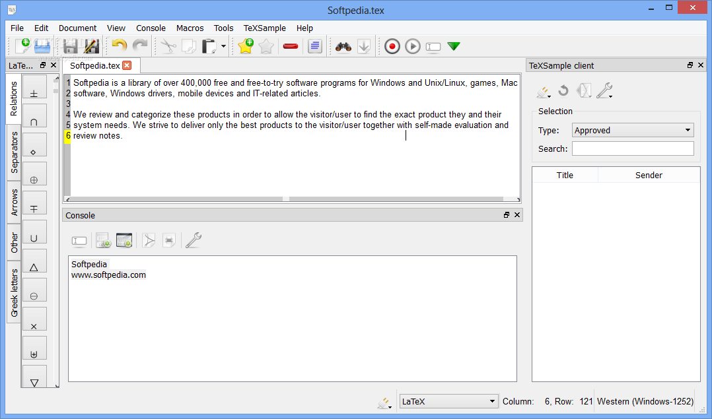
Task: Switch to the Greek letters tab
Action: (14, 292)
